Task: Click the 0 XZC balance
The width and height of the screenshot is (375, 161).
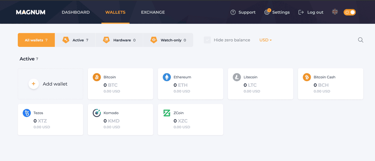Action: [x=181, y=121]
